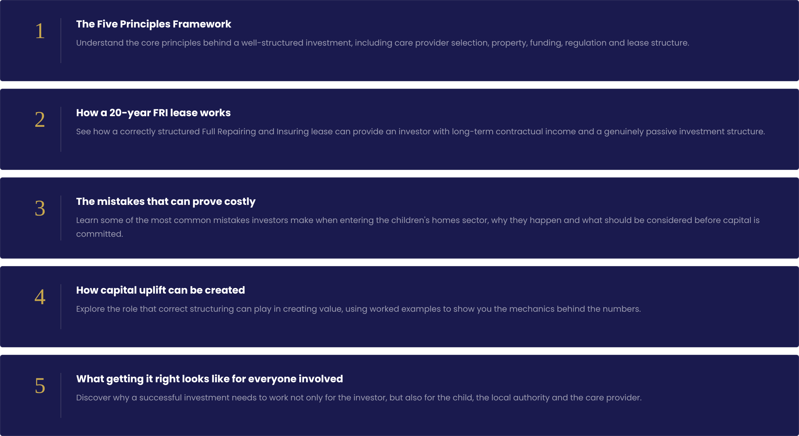Image resolution: width=799 pixels, height=436 pixels.
Task: Click description about common mistakes investors make
Action: point(418,227)
